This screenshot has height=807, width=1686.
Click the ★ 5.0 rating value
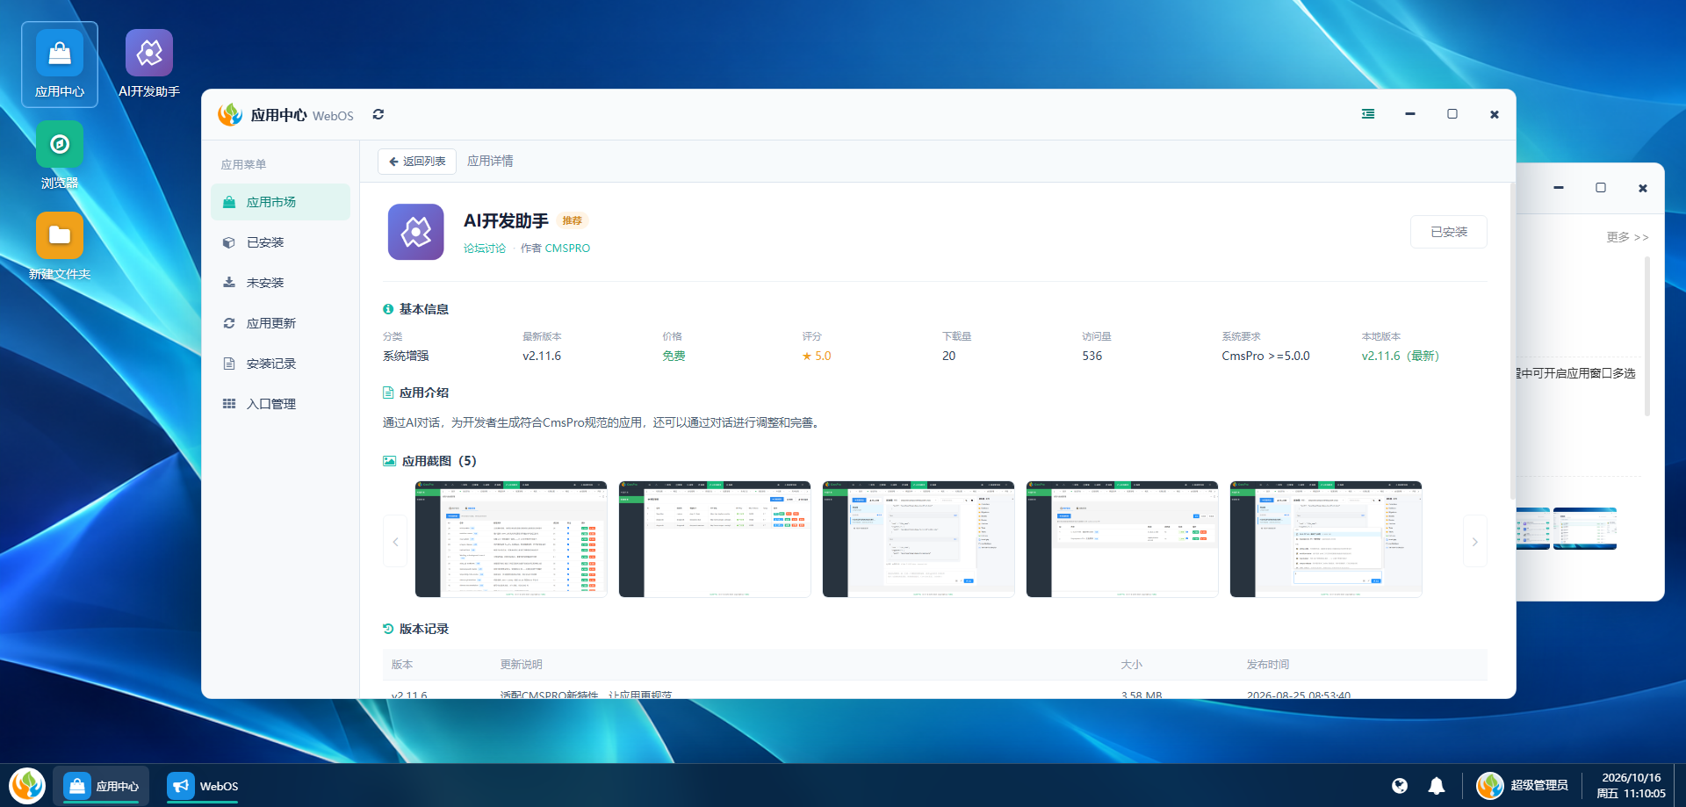click(x=816, y=356)
